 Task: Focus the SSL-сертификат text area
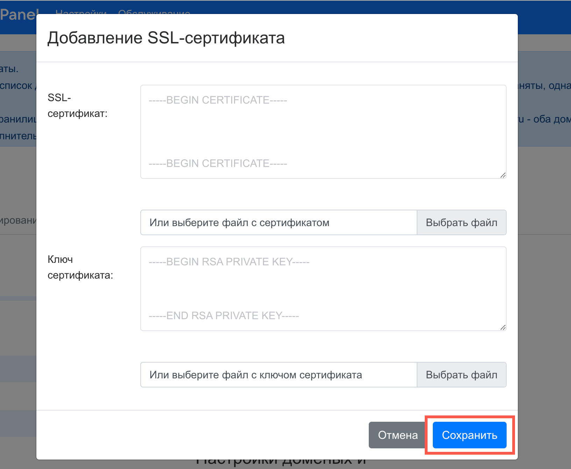point(323,132)
